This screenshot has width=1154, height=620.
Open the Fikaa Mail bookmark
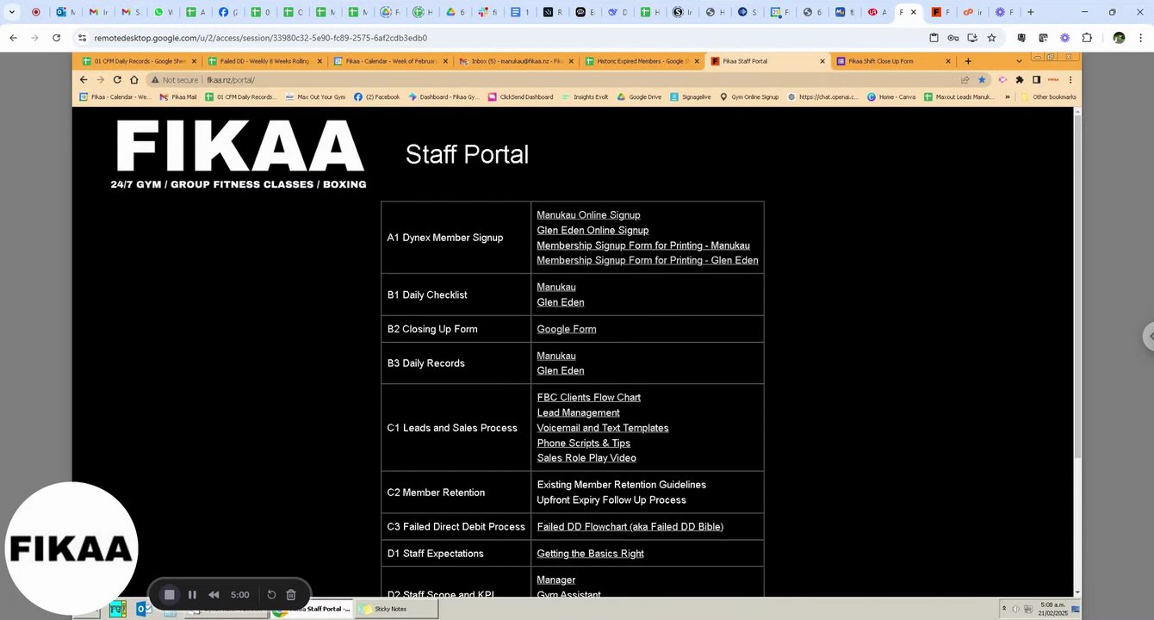[x=178, y=97]
